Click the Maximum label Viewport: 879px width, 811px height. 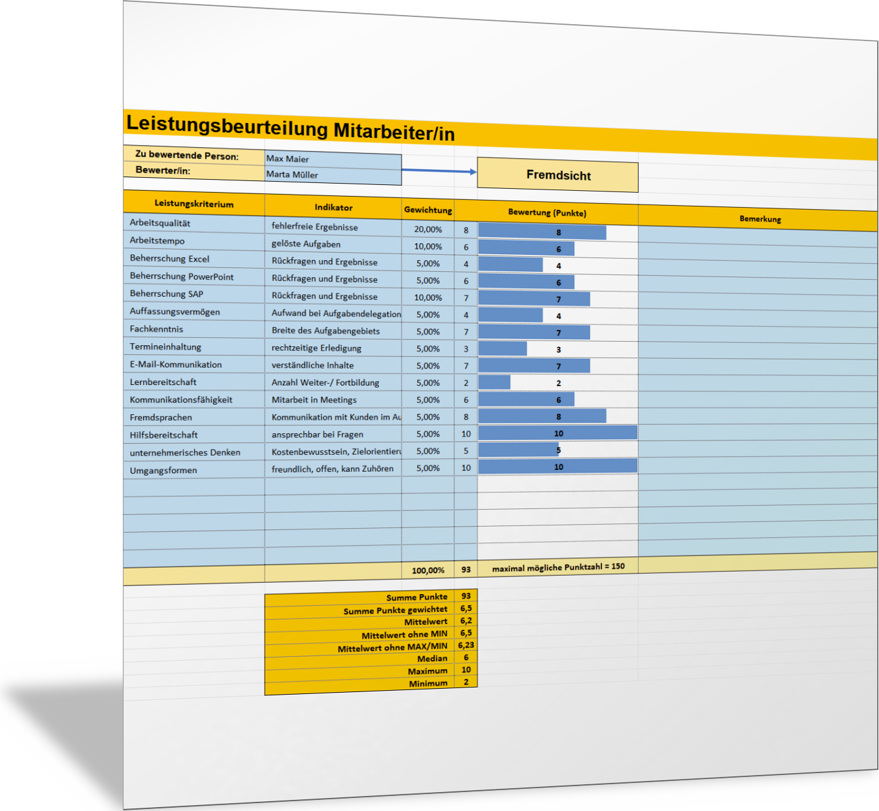[427, 671]
